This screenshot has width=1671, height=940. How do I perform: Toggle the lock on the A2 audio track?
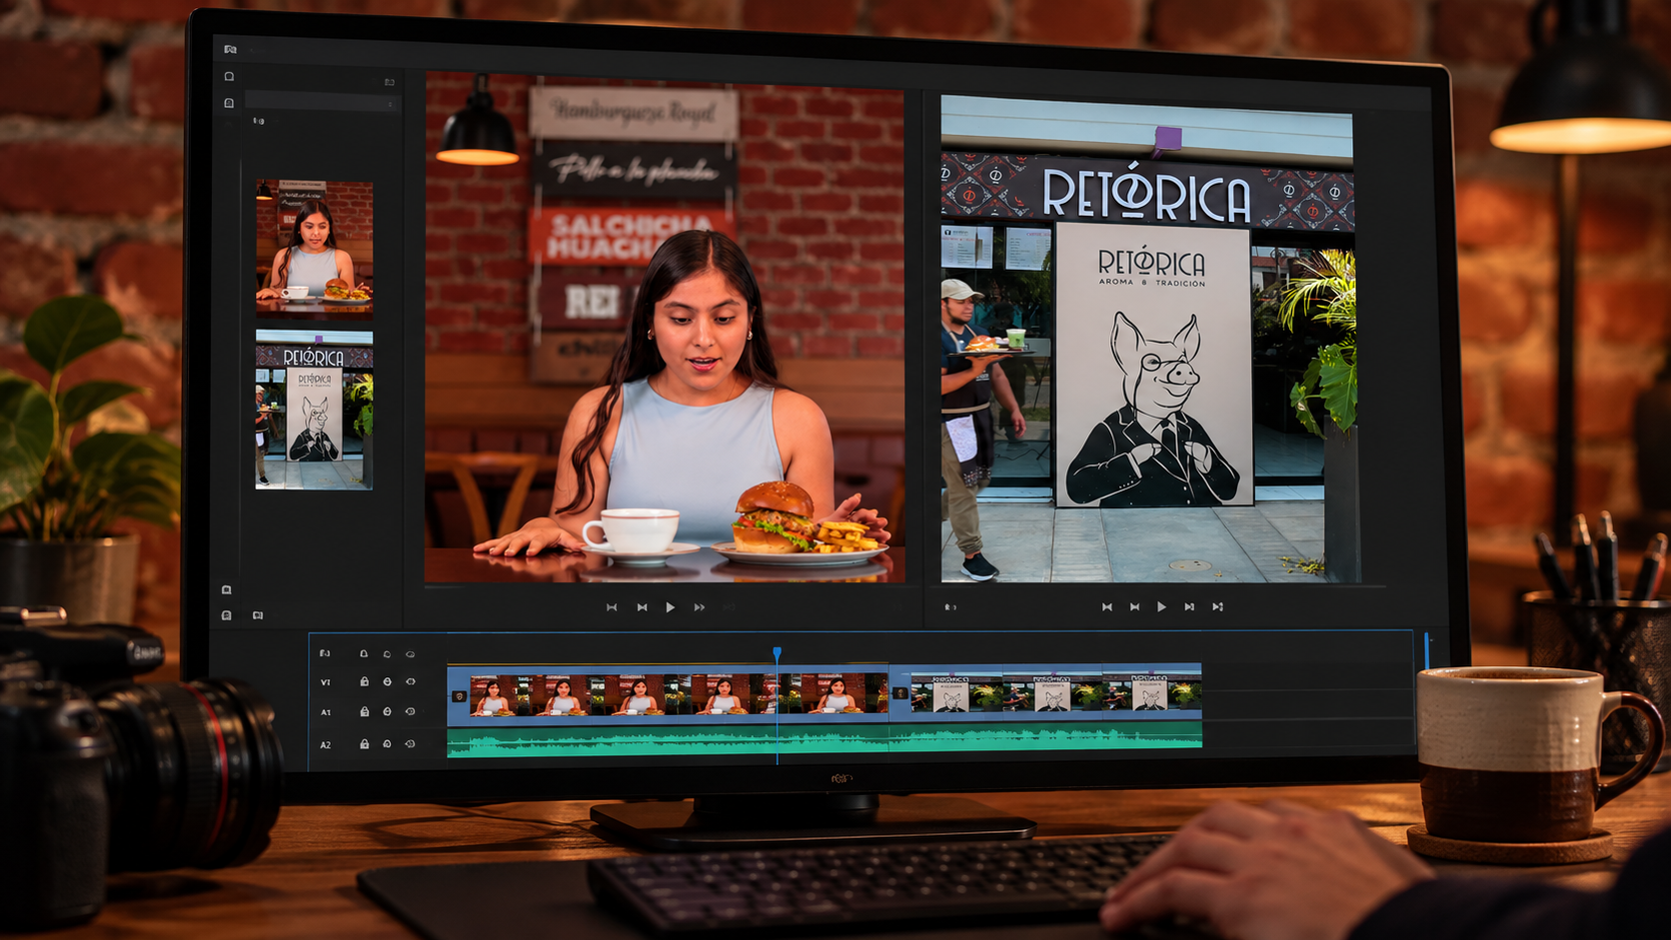[364, 744]
